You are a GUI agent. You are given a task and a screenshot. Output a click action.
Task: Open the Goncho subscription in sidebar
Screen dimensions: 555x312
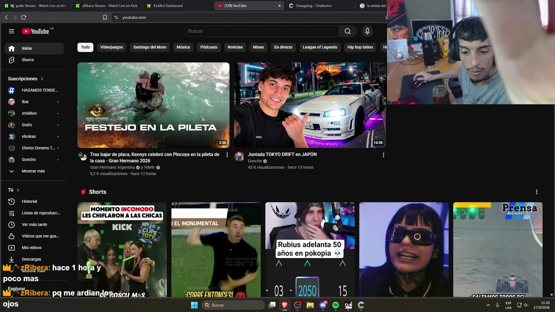click(x=34, y=159)
